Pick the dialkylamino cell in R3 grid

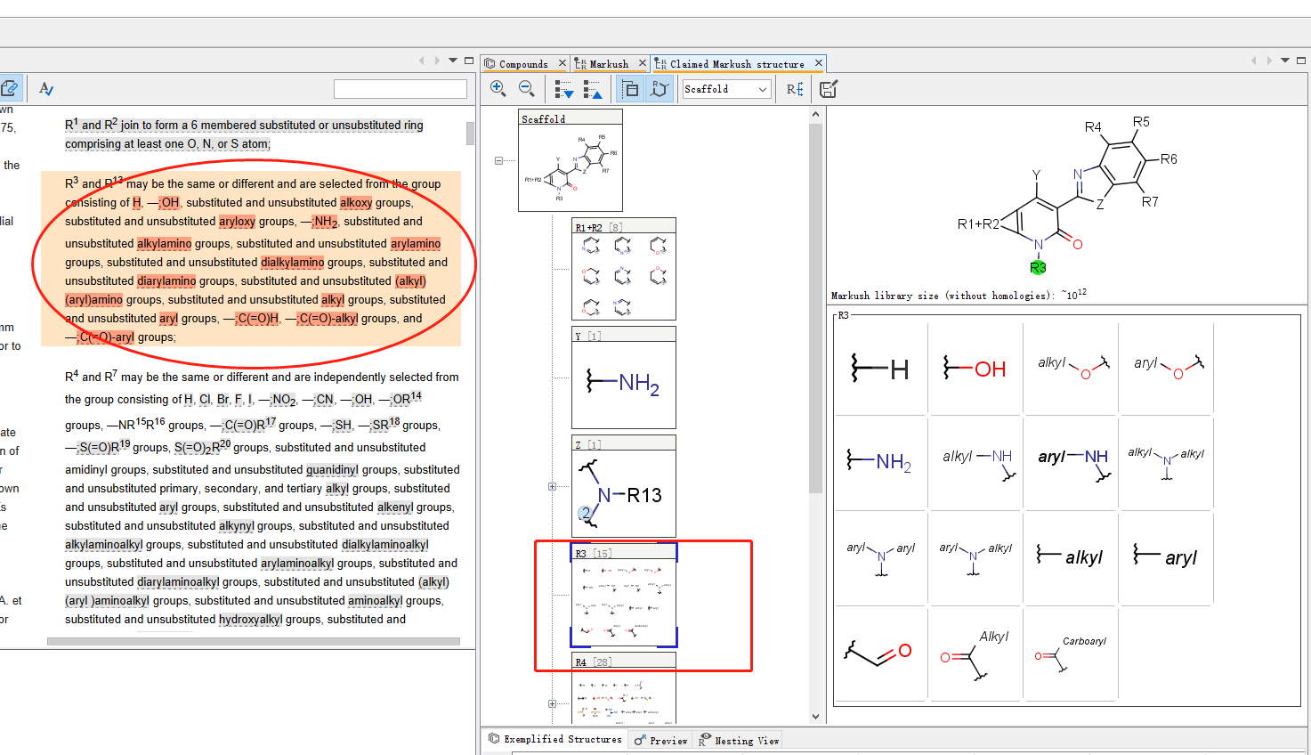1166,462
